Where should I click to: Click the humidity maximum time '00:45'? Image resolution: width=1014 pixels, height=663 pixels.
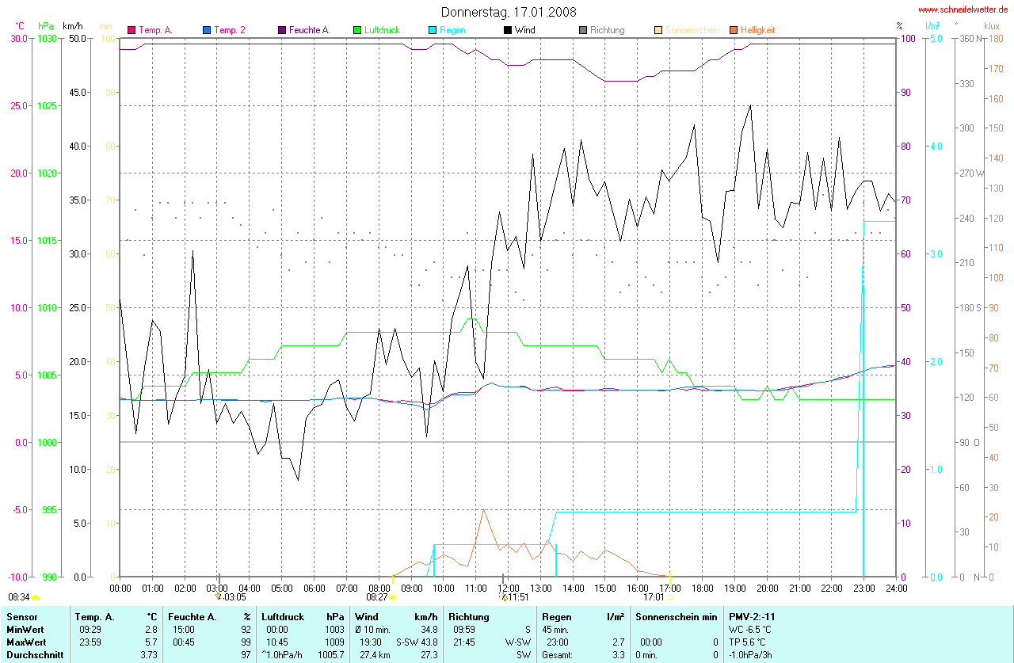(x=184, y=642)
